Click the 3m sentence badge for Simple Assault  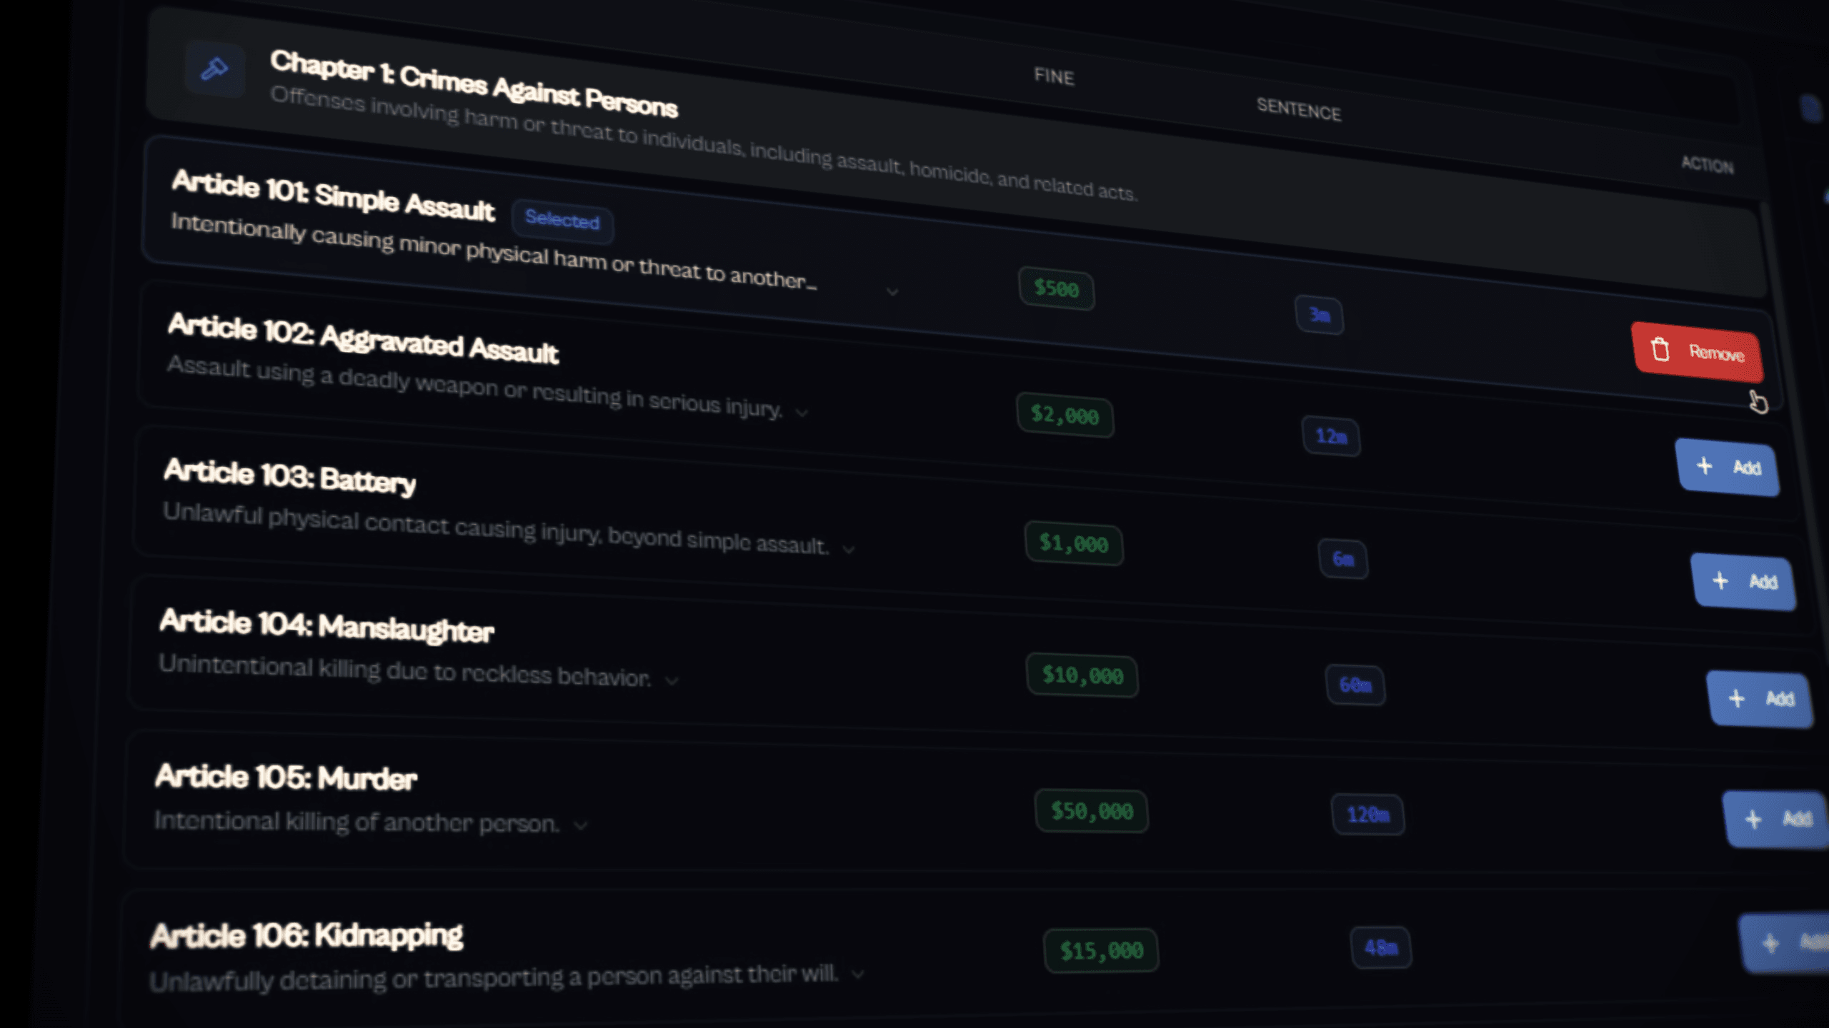(1318, 316)
